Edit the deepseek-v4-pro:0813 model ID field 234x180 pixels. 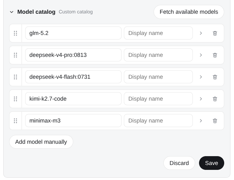click(x=73, y=55)
